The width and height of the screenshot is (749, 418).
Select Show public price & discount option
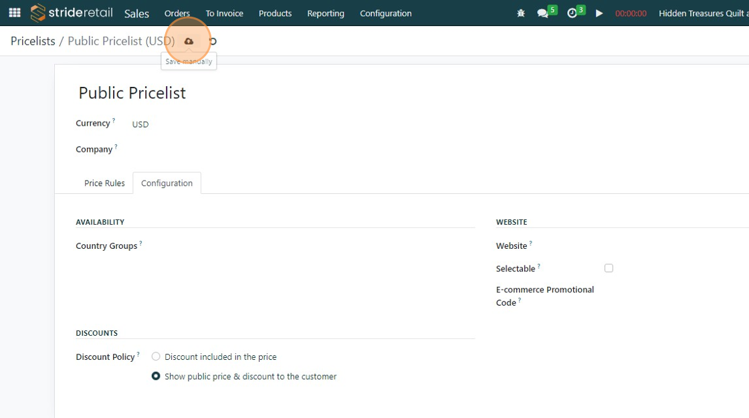[156, 377]
